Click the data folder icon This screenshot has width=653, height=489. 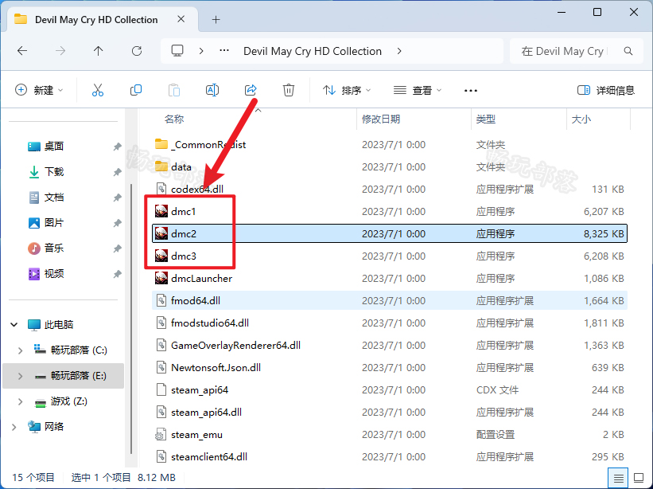point(161,166)
